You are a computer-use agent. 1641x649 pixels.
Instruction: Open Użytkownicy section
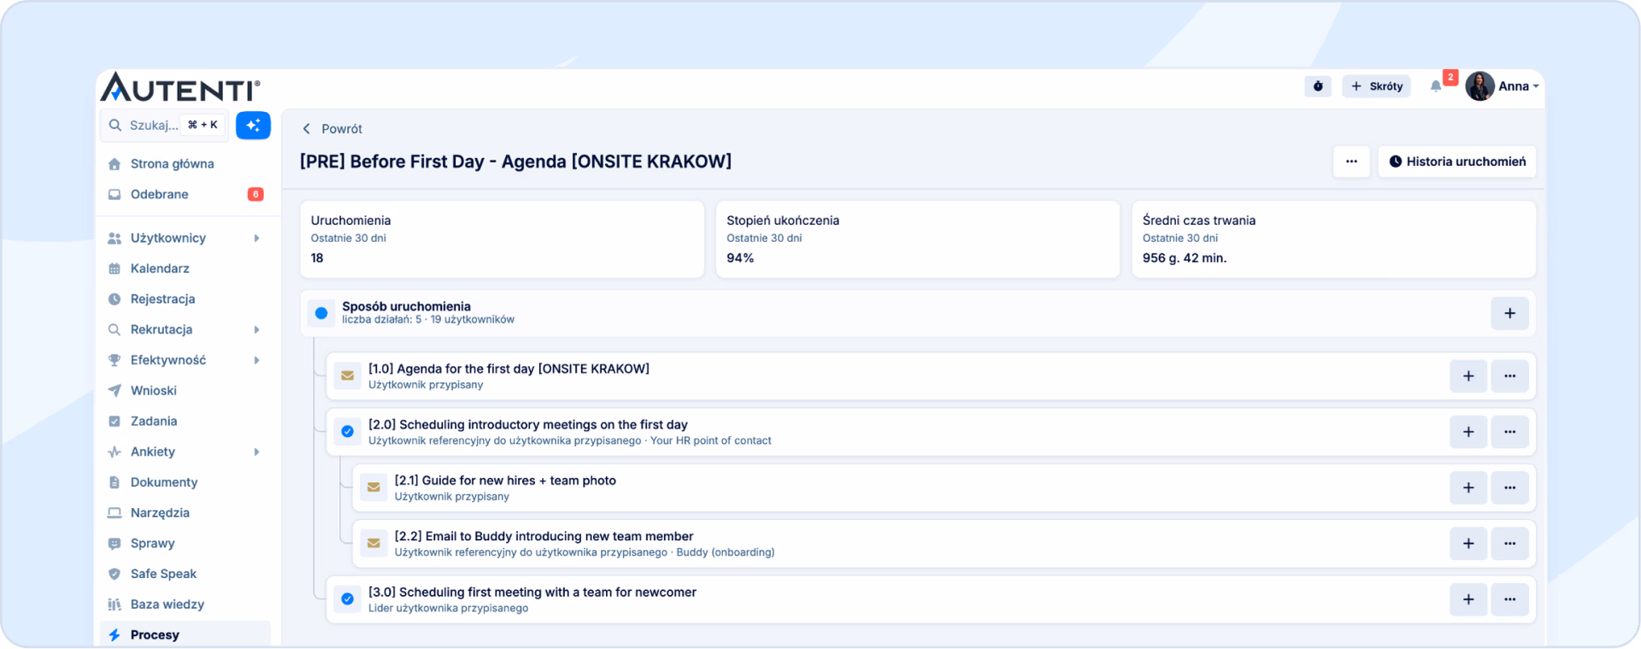[x=168, y=238]
